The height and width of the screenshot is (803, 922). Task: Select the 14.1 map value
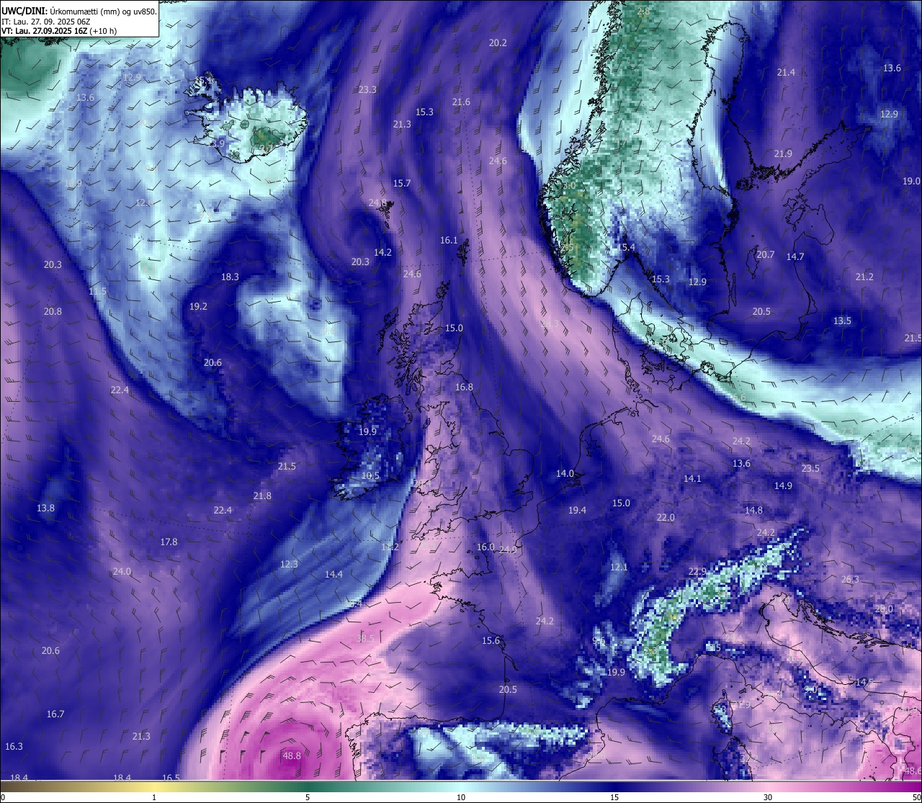point(692,478)
